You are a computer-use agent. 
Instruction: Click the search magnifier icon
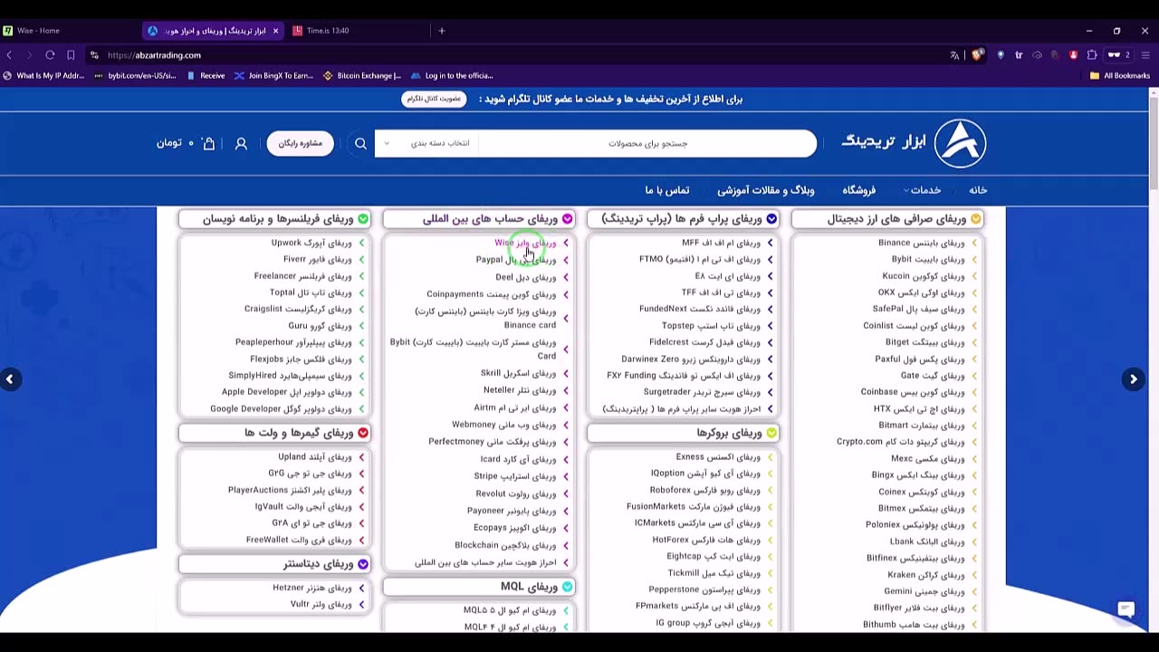point(360,143)
